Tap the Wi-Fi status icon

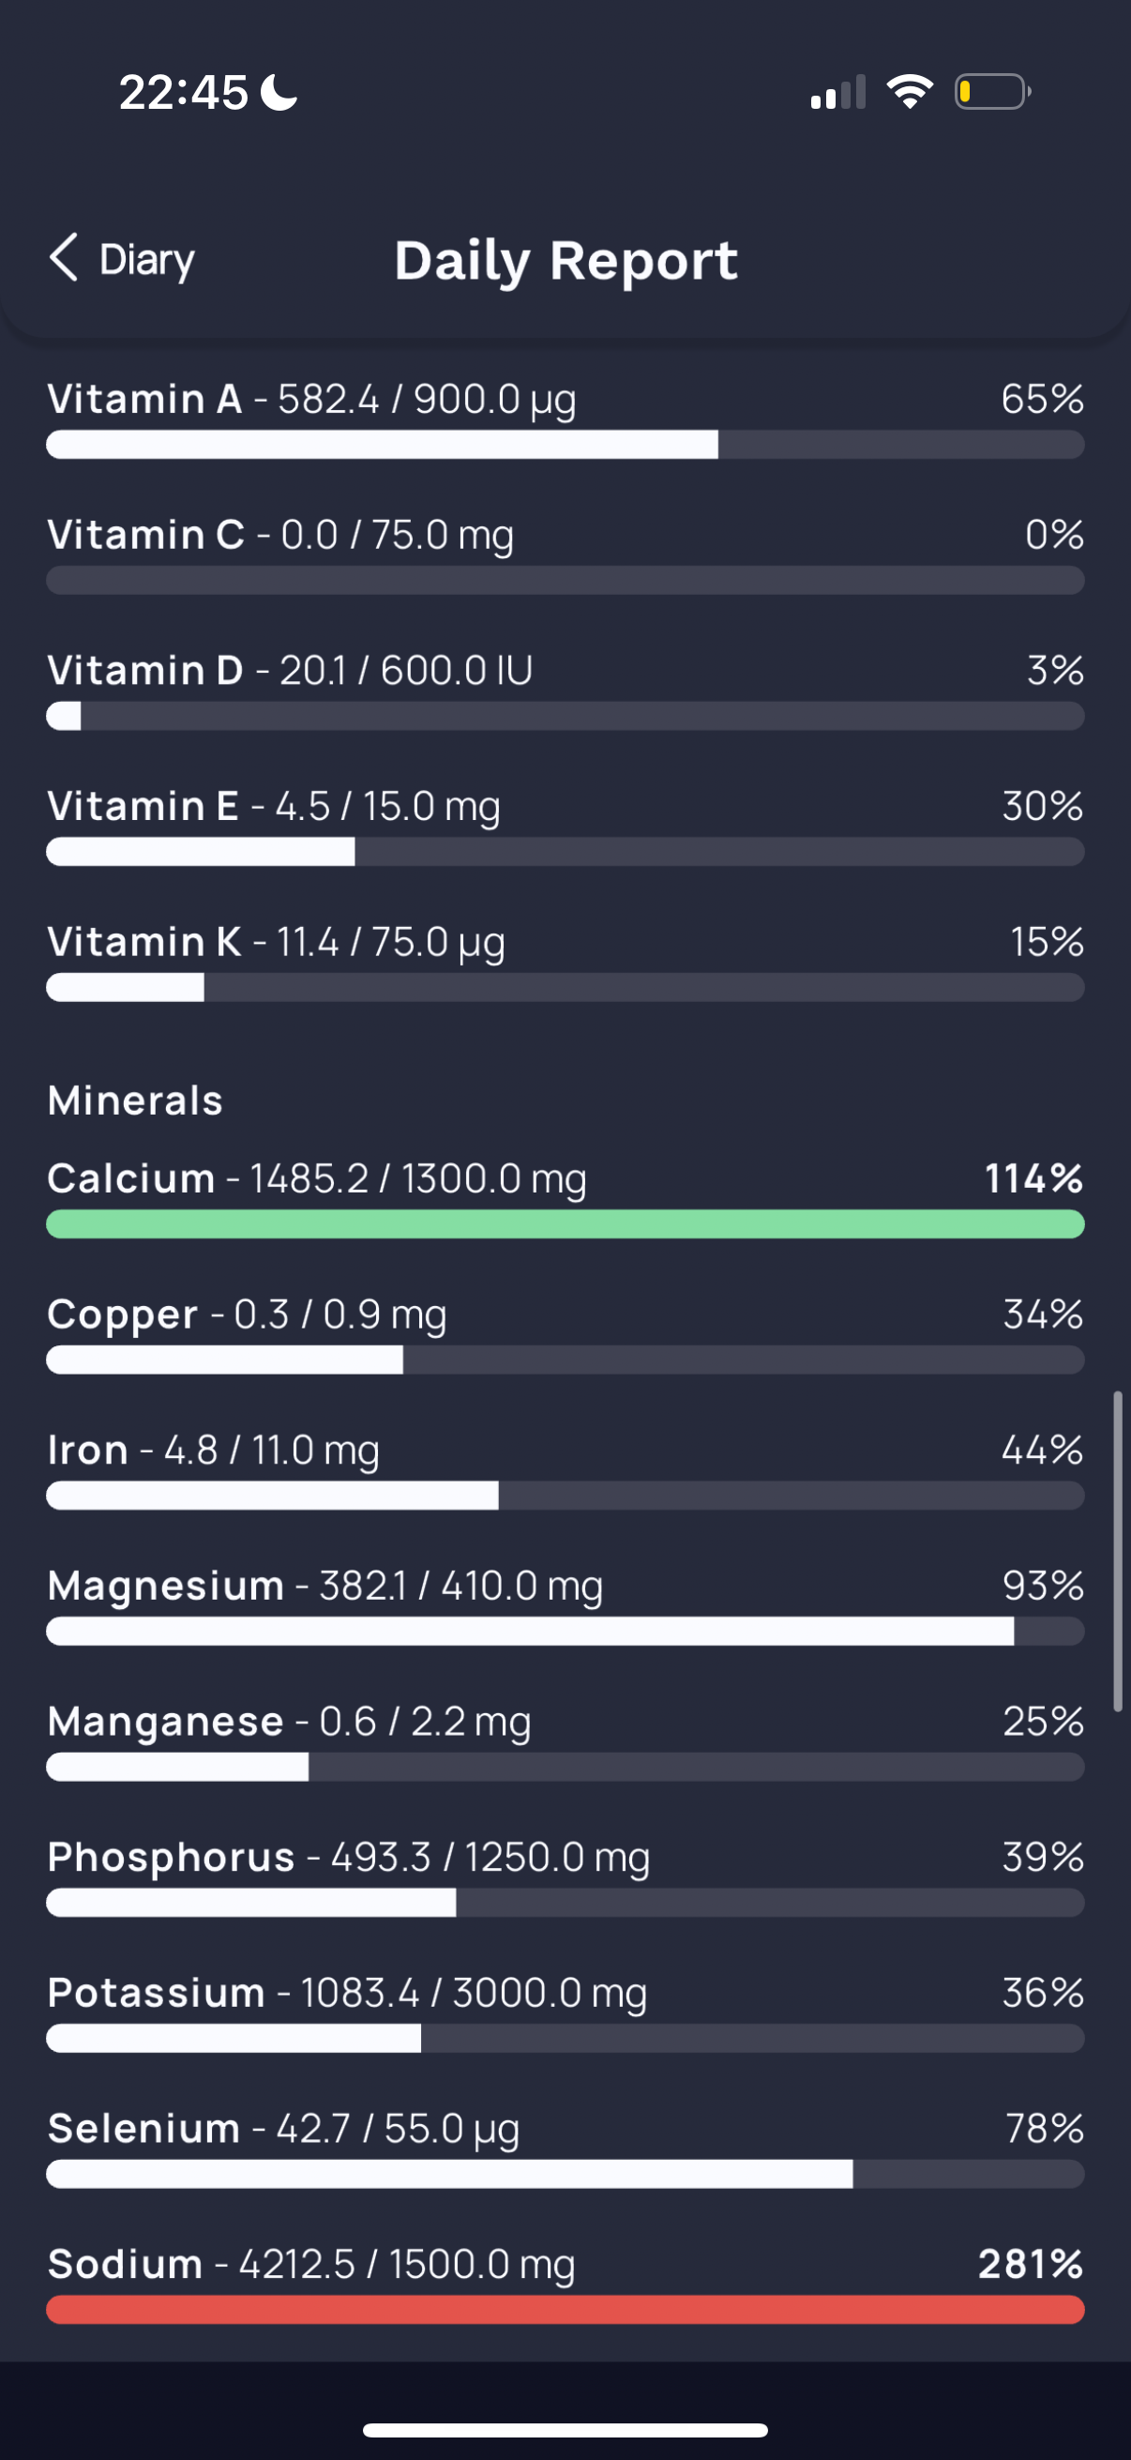(910, 92)
